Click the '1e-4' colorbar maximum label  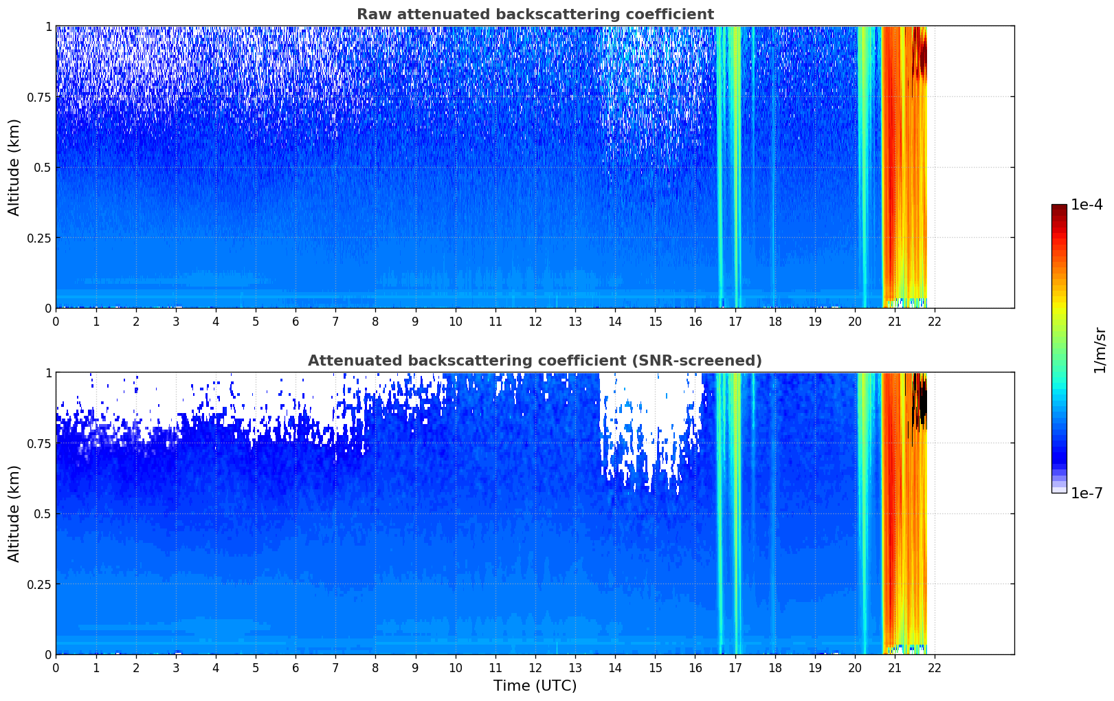(x=1087, y=205)
